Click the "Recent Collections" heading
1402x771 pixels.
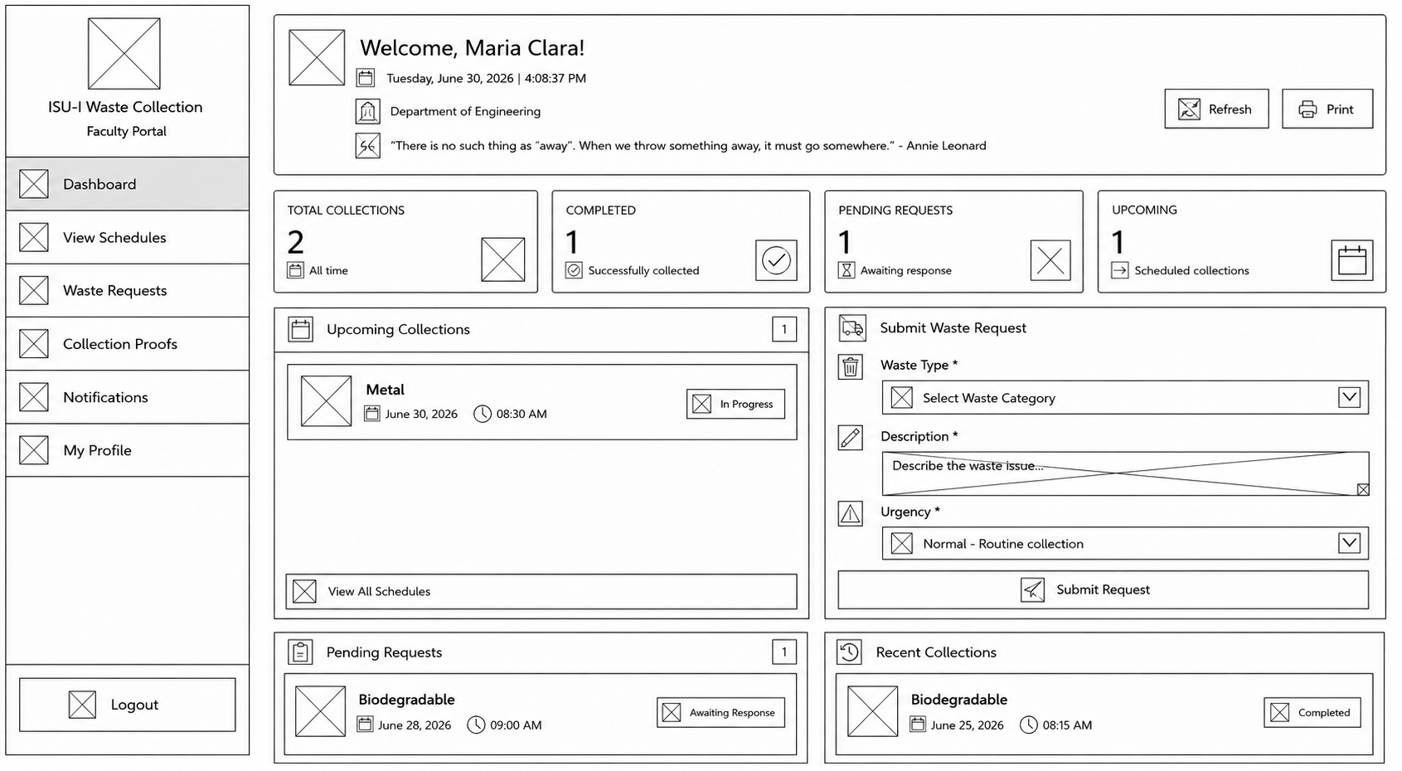(936, 652)
